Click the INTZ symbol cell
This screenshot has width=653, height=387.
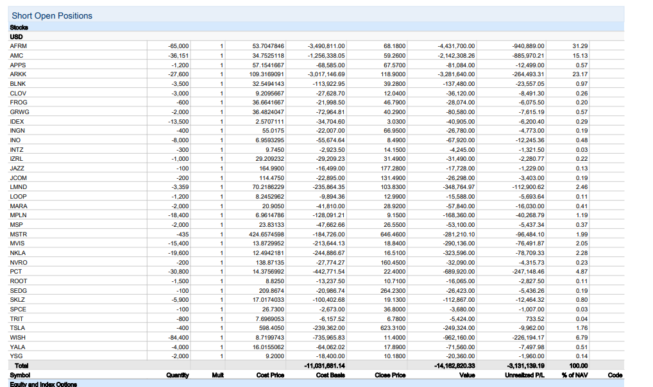click(17, 150)
